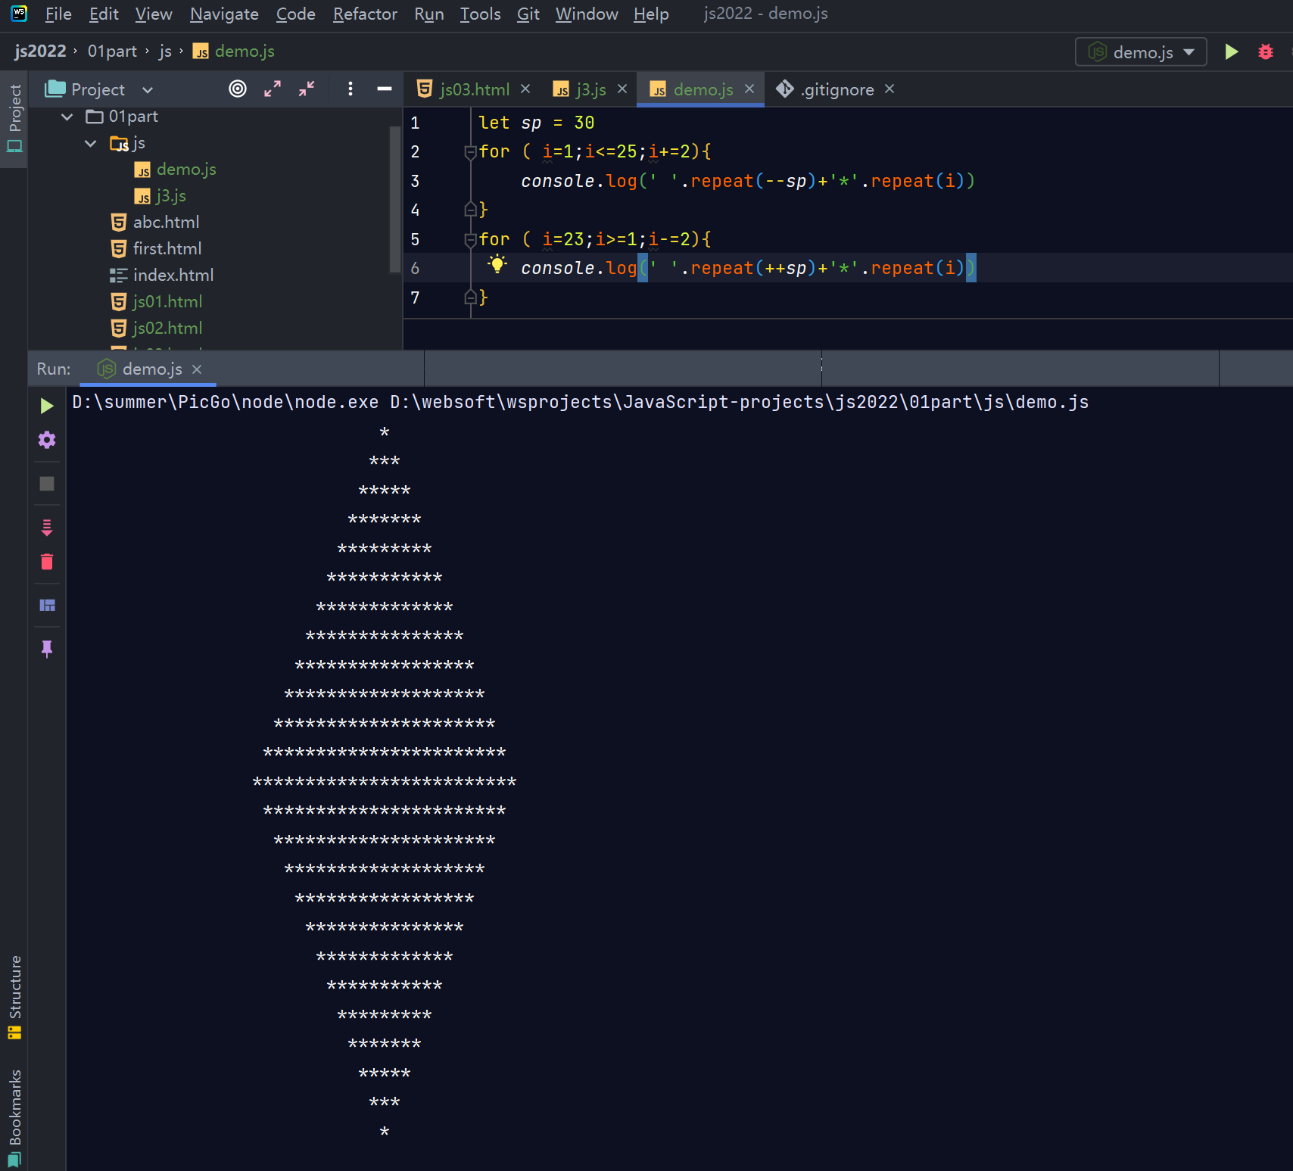Click fold end marker on line 4
Screen dimensions: 1293x1171
pyautogui.click(x=470, y=210)
